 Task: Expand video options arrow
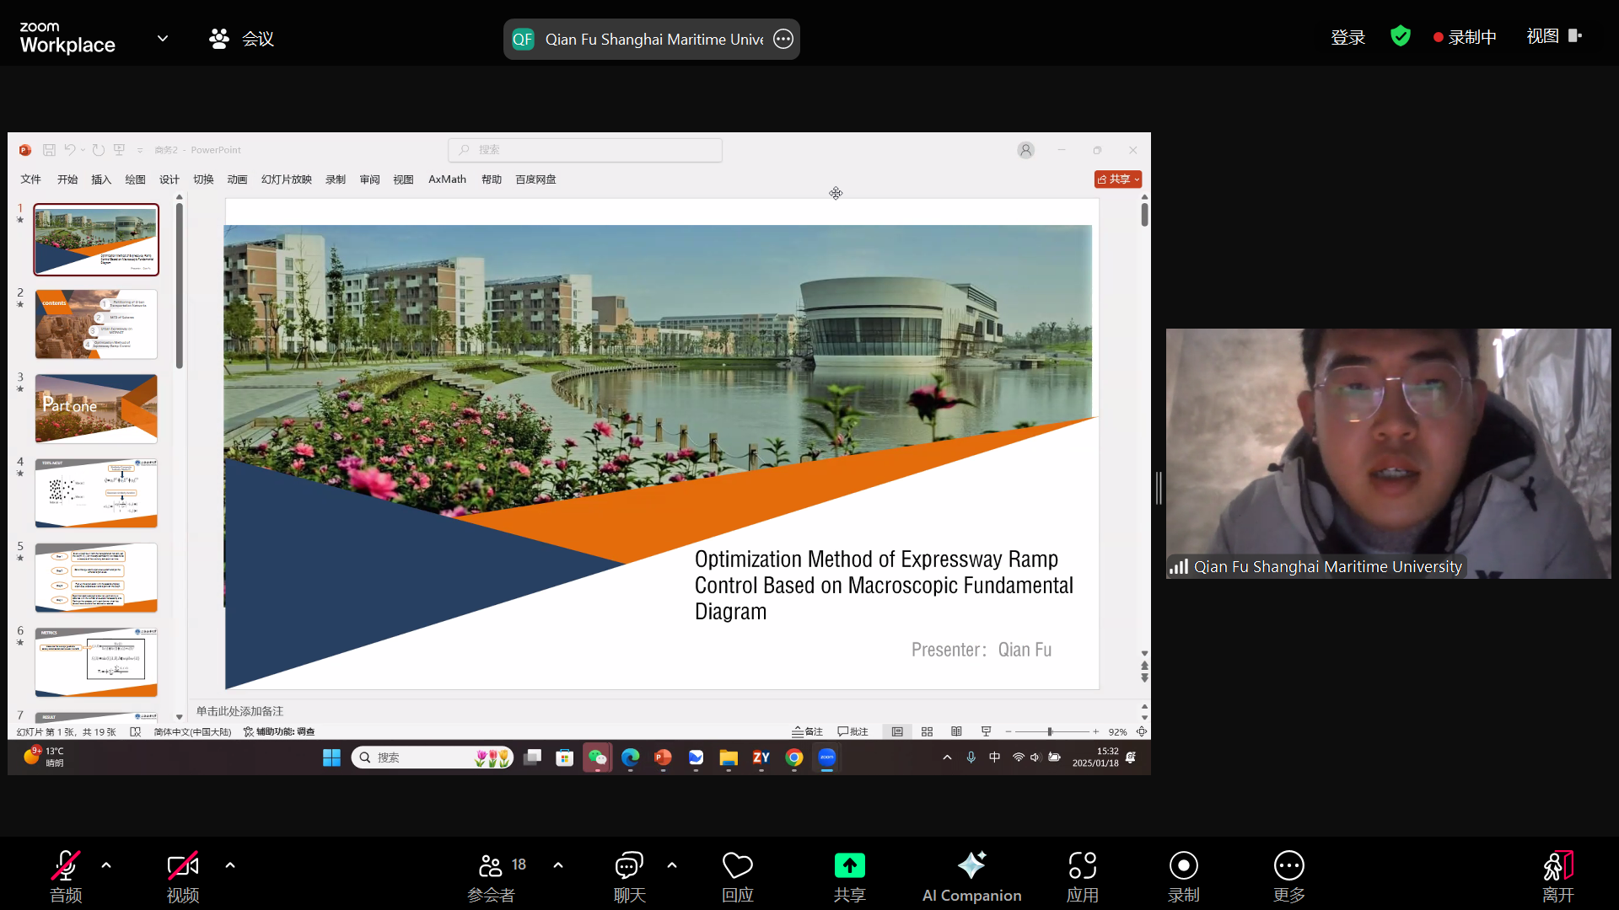click(230, 865)
